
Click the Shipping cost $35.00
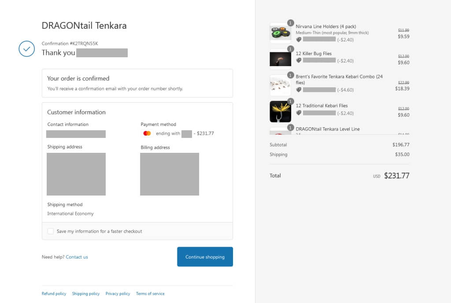pyautogui.click(x=402, y=155)
